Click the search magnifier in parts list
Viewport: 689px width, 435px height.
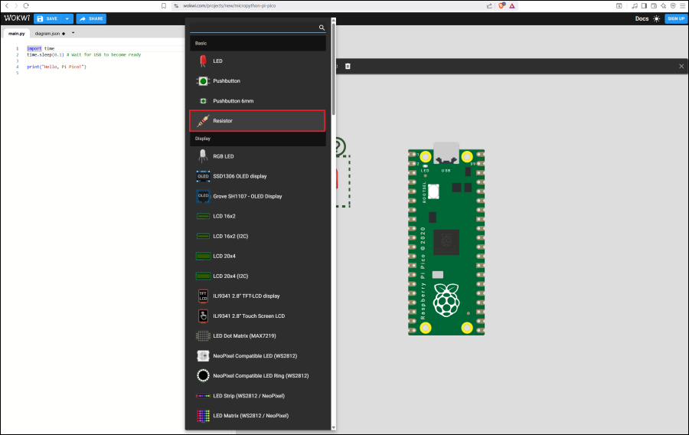[x=322, y=28]
